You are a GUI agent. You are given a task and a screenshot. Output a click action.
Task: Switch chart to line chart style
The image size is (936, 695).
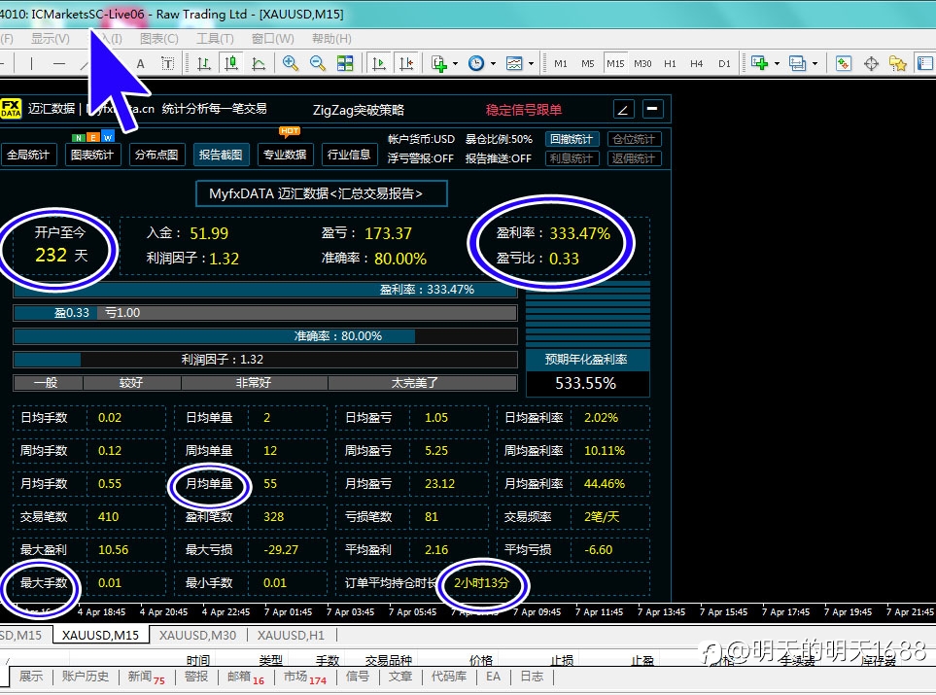[x=259, y=63]
